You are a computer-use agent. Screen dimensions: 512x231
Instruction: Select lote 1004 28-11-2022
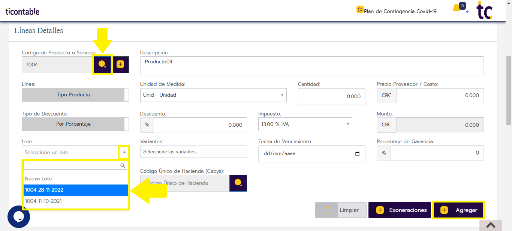(x=75, y=190)
